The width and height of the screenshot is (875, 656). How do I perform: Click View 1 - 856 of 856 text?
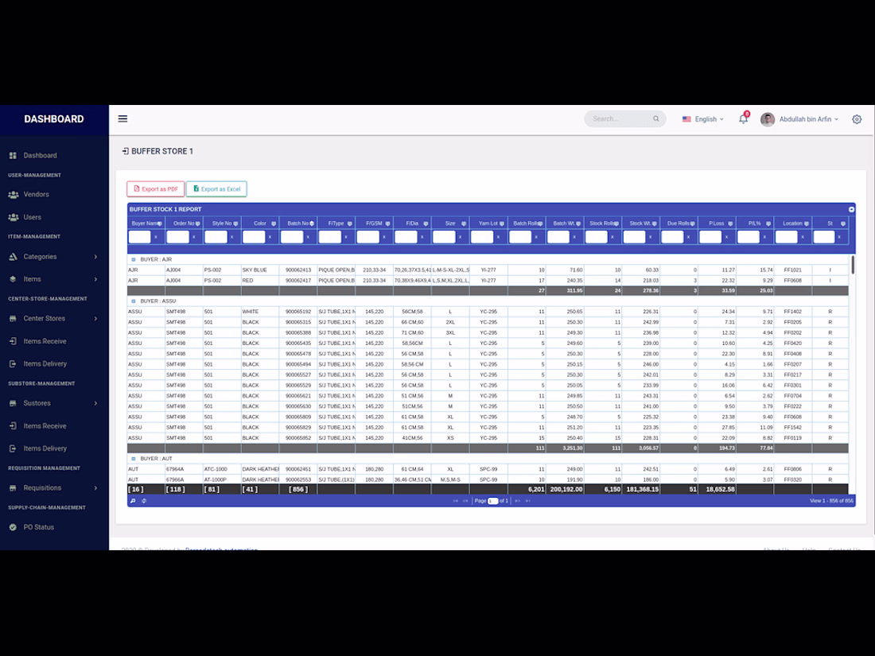tap(831, 501)
